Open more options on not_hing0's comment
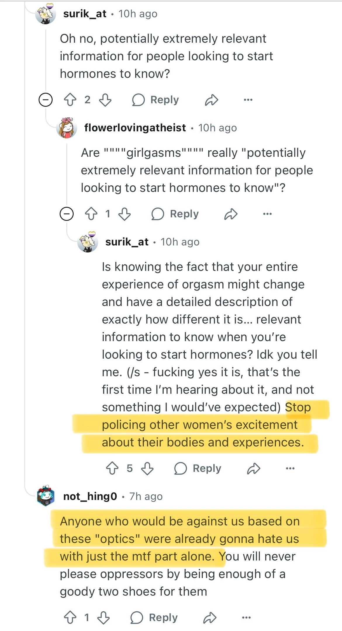Viewport: 342px width, 631px height. 246,618
